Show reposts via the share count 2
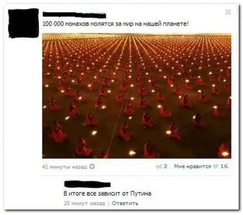The image size is (243, 215). click(165, 166)
